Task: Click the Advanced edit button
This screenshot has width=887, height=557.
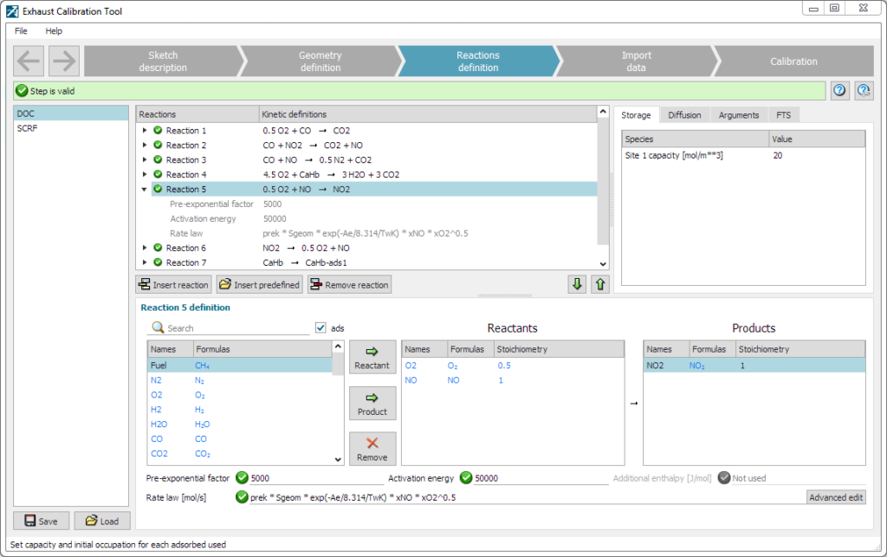Action: 836,497
